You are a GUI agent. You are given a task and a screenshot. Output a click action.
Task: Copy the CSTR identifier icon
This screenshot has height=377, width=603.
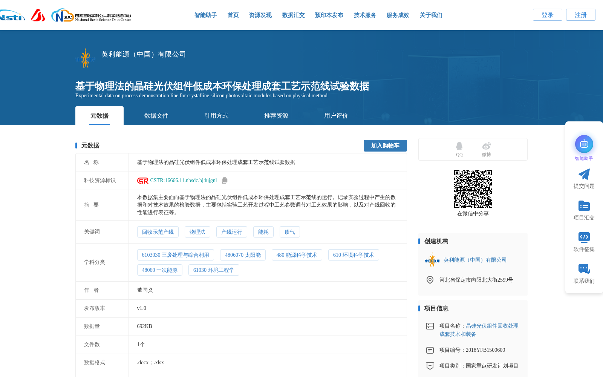[225, 181]
